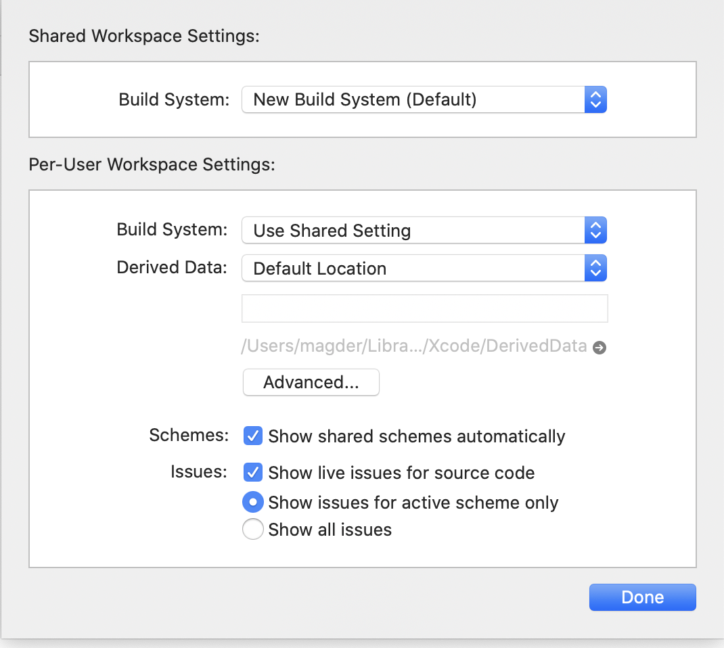Open the New Build System (Default) dropdown

[413, 100]
